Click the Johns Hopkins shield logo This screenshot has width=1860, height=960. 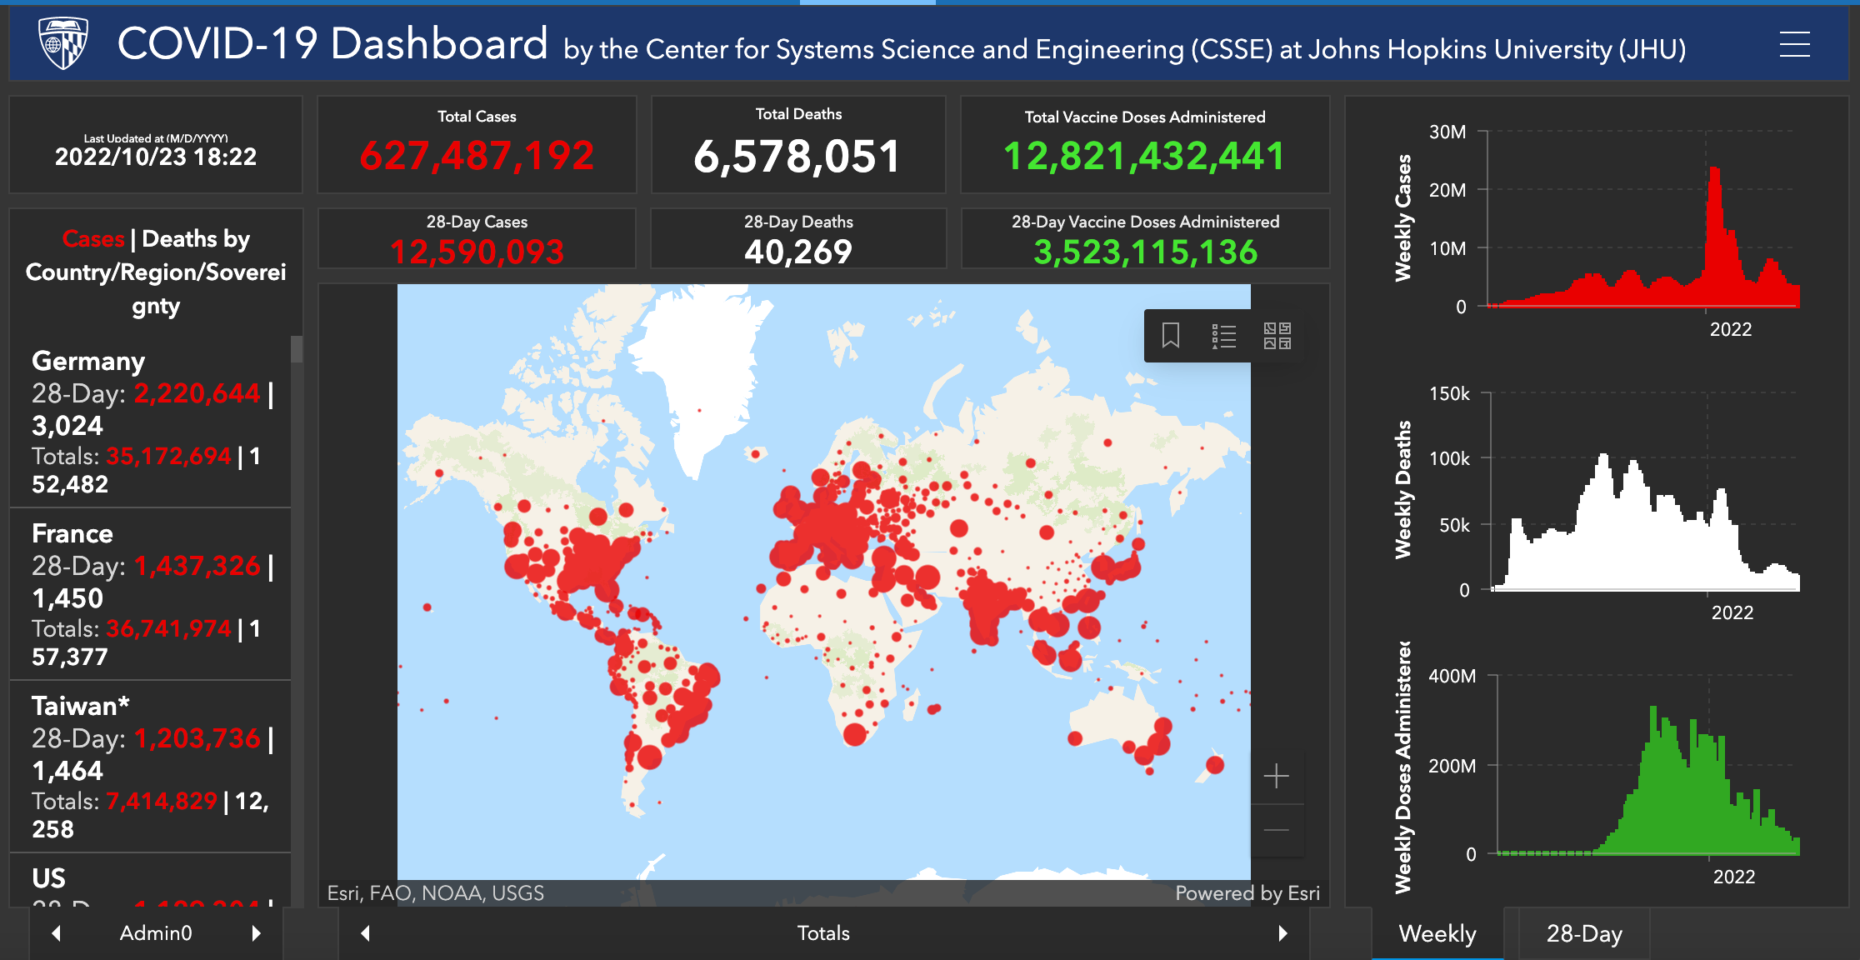point(63,43)
